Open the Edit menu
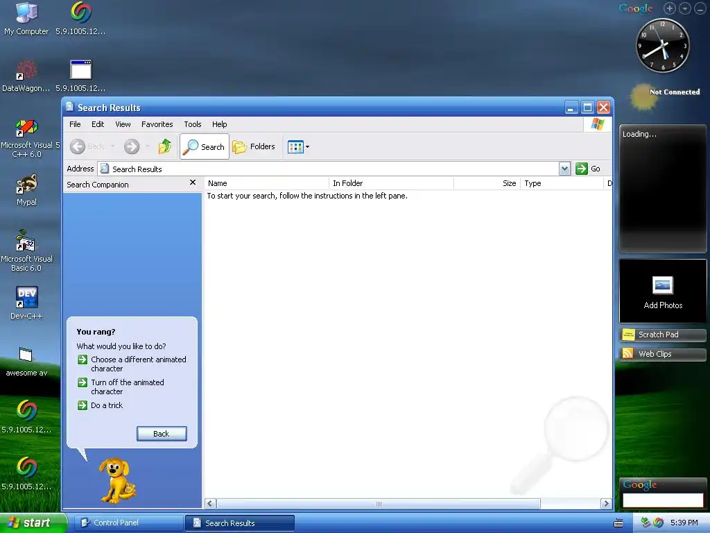This screenshot has width=710, height=533. [x=98, y=124]
